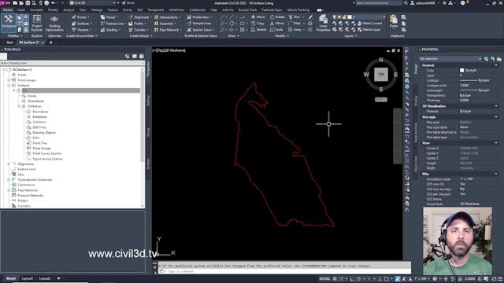Click the TOP face of ViewCube
Screen dimensions: 504x283
click(x=381, y=75)
